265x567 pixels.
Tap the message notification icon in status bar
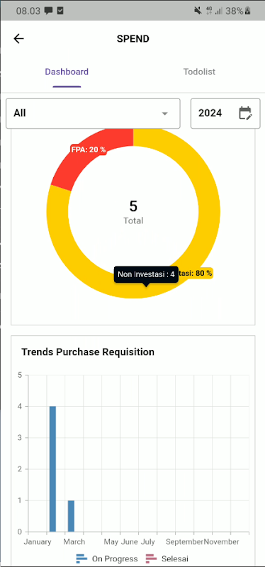click(48, 11)
